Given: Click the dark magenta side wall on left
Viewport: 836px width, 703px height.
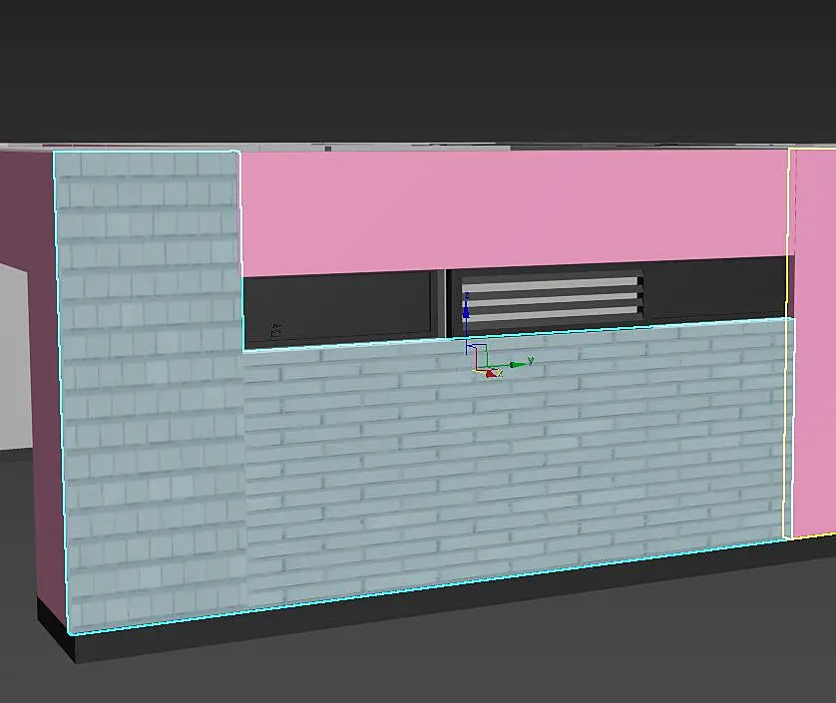Looking at the screenshot, I should [x=45, y=373].
